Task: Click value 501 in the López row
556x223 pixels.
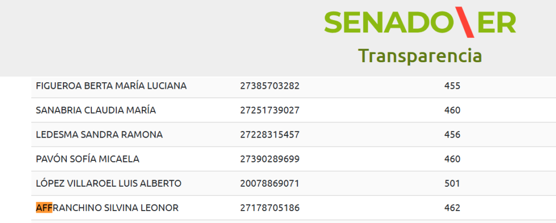Action: [x=452, y=183]
